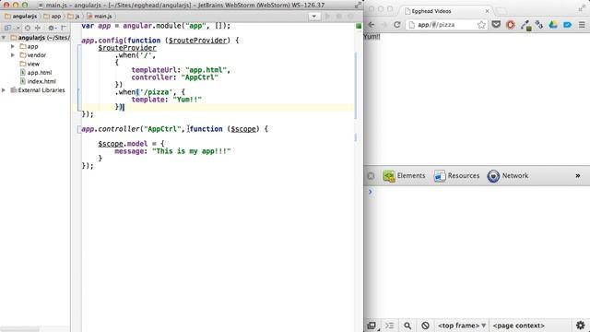This screenshot has height=332, width=590.
Task: Click $routeProvider parameter in config function
Action: pos(197,41)
